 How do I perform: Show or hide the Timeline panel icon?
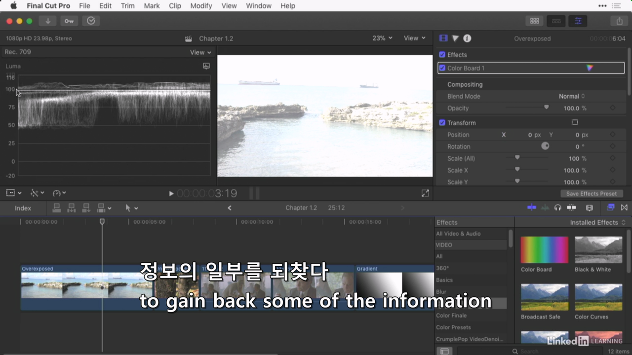556,21
